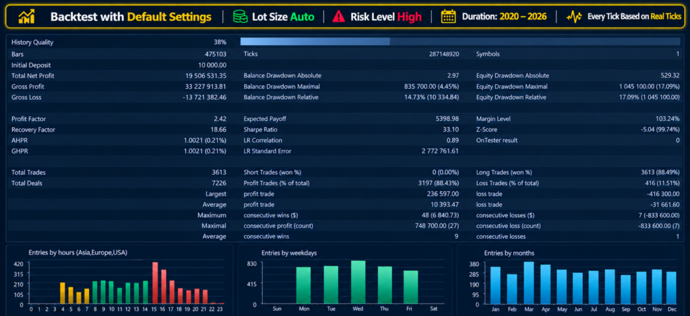Viewport: 690px width, 316px height.
Task: Click the History Quality progress bar
Action: (x=460, y=42)
